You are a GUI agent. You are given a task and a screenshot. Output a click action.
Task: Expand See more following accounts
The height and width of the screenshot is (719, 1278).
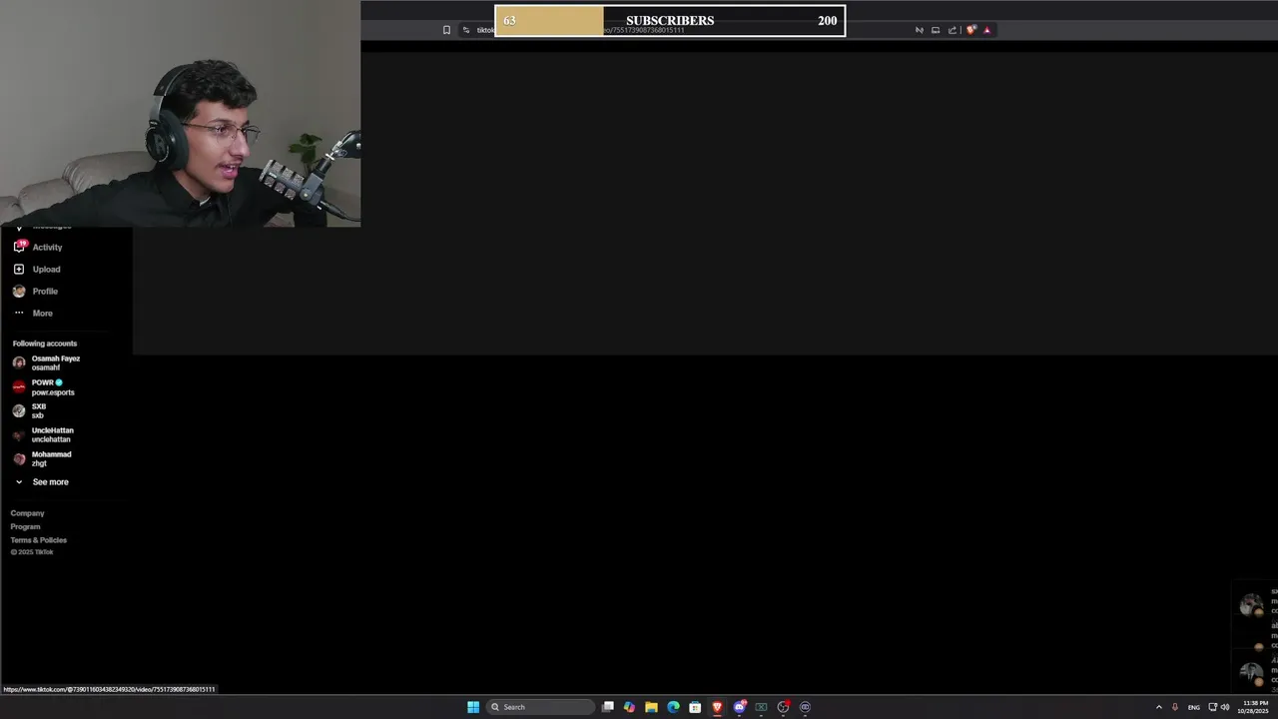[42, 481]
